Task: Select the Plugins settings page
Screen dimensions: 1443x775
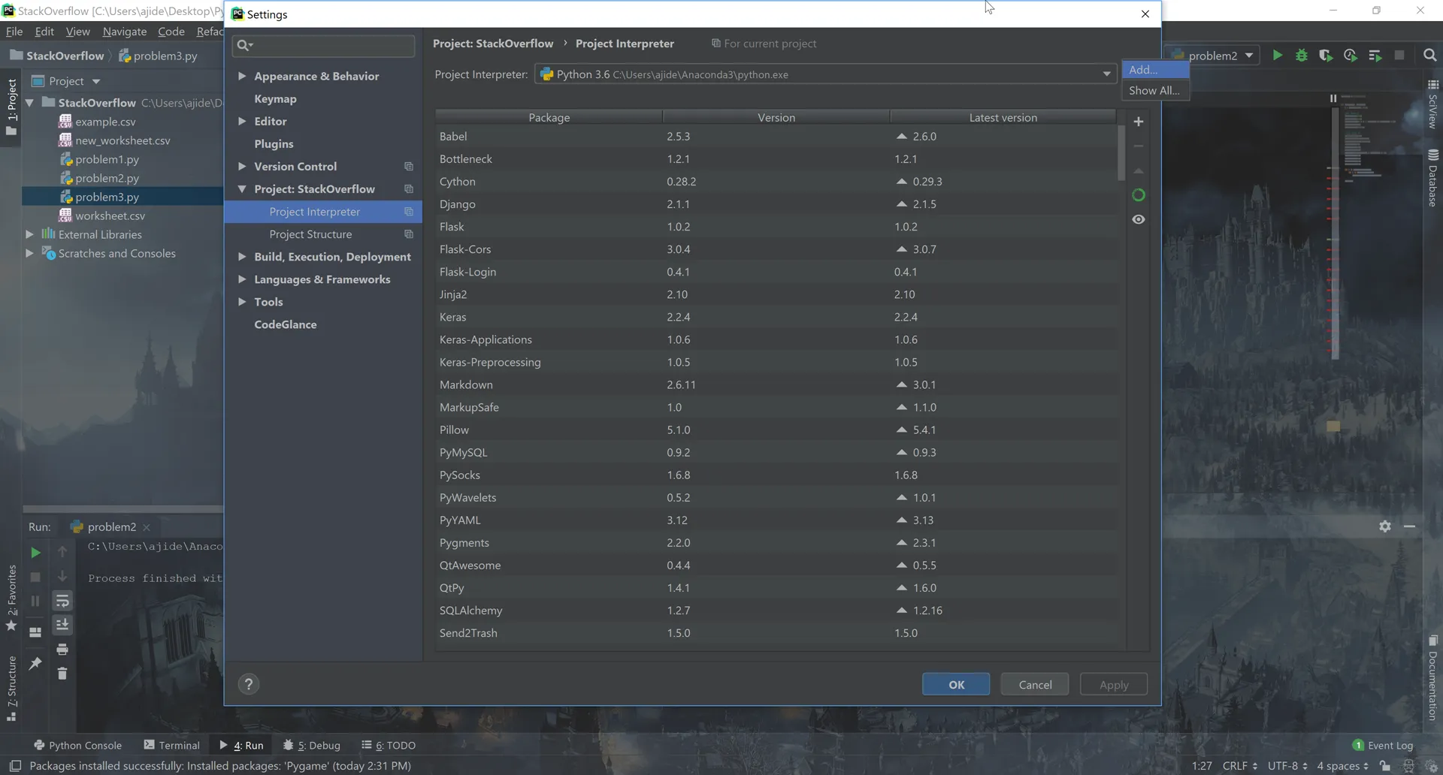Action: click(274, 143)
